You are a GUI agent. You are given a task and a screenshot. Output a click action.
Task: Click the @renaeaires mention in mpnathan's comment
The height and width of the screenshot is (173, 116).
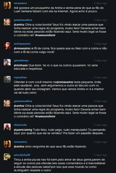[x=65, y=82]
